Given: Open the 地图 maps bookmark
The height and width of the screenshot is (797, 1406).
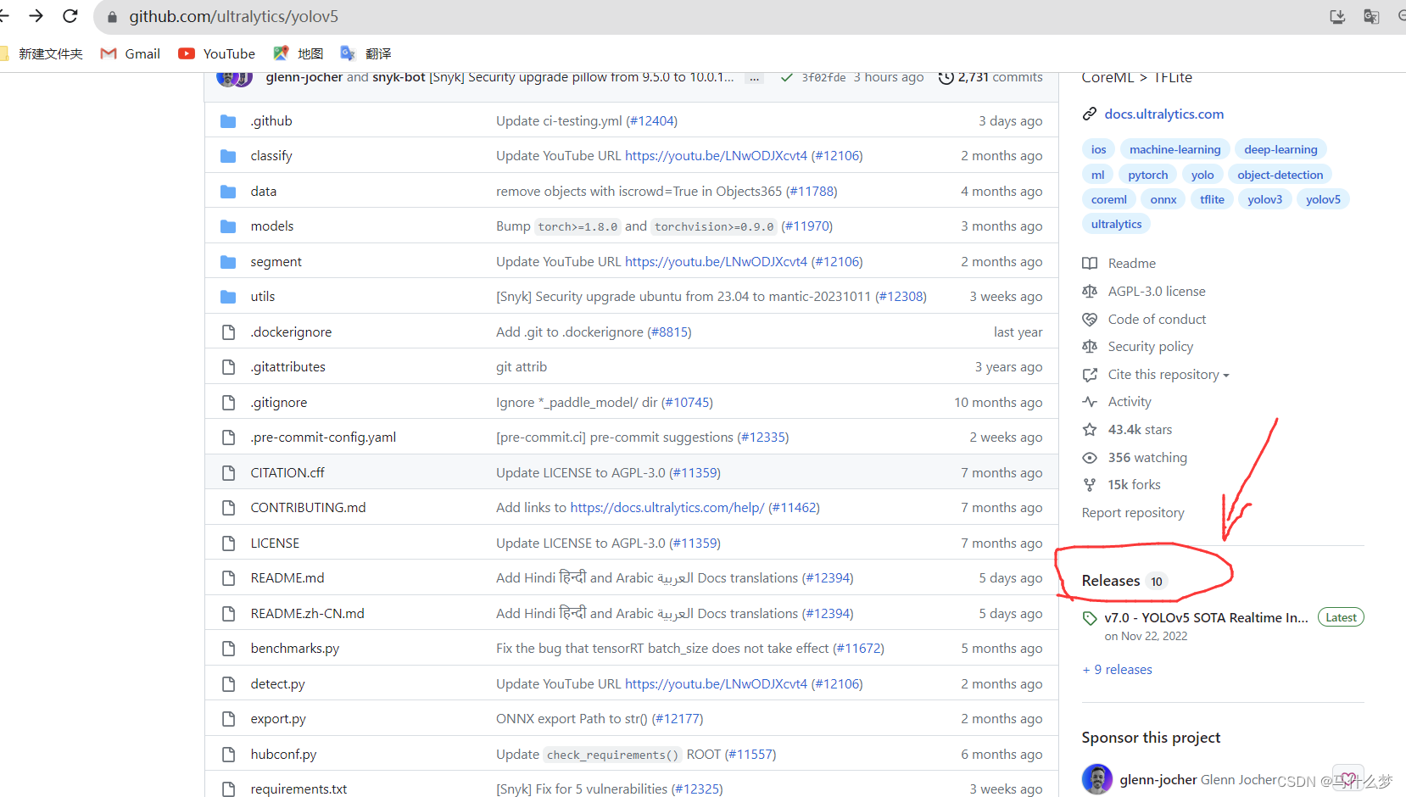Looking at the screenshot, I should pyautogui.click(x=298, y=53).
